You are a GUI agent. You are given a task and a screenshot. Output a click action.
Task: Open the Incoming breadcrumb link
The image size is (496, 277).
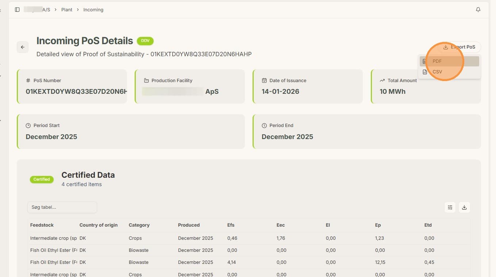93,10
